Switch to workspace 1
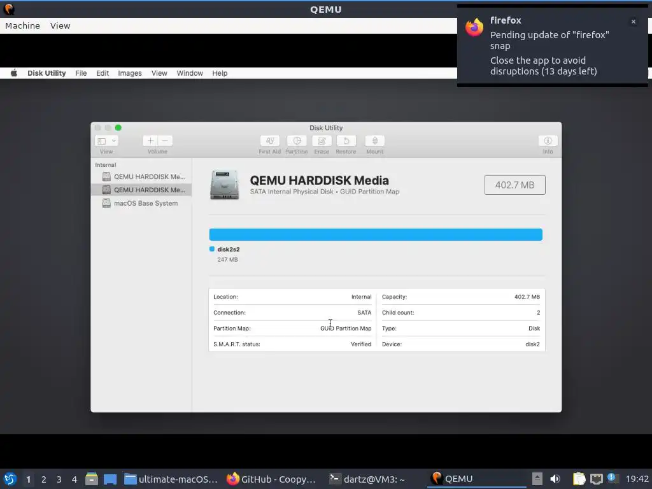 pos(28,479)
